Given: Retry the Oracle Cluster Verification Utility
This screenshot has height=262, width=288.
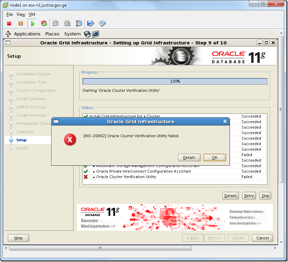Looking at the screenshot, I should [x=249, y=195].
